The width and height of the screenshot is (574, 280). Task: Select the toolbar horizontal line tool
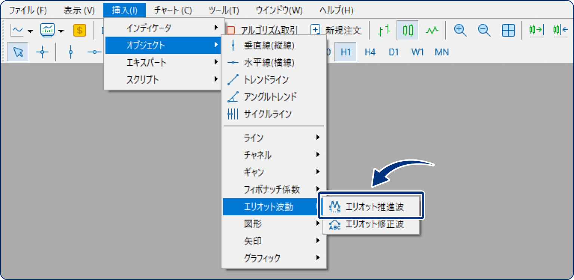pyautogui.click(x=95, y=52)
